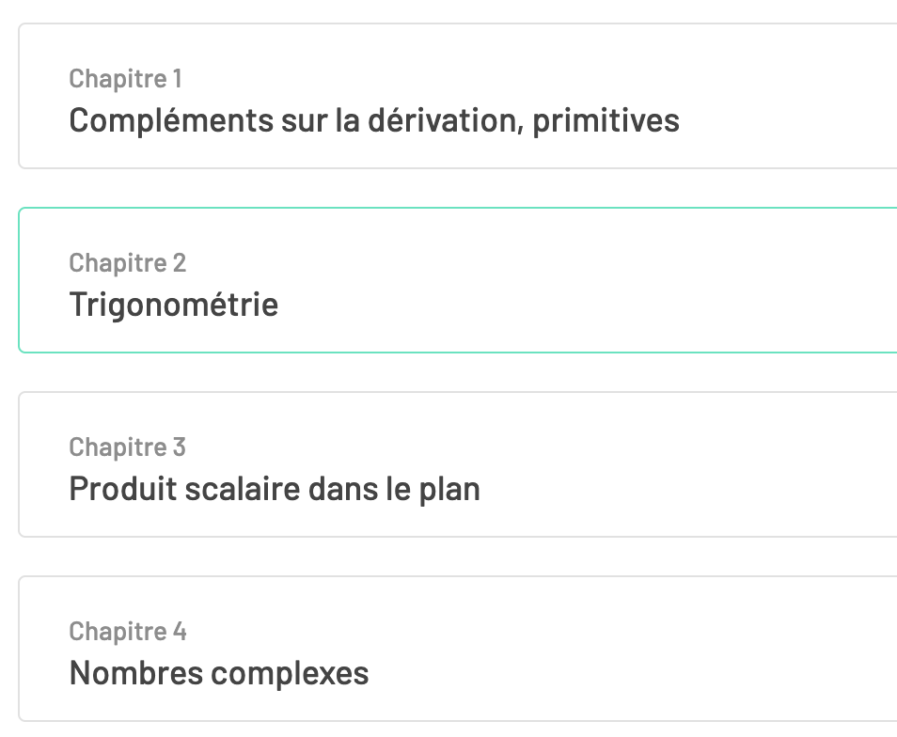Click the "Chapitre 4" label
Screen dimensions: 897x737
(128, 632)
